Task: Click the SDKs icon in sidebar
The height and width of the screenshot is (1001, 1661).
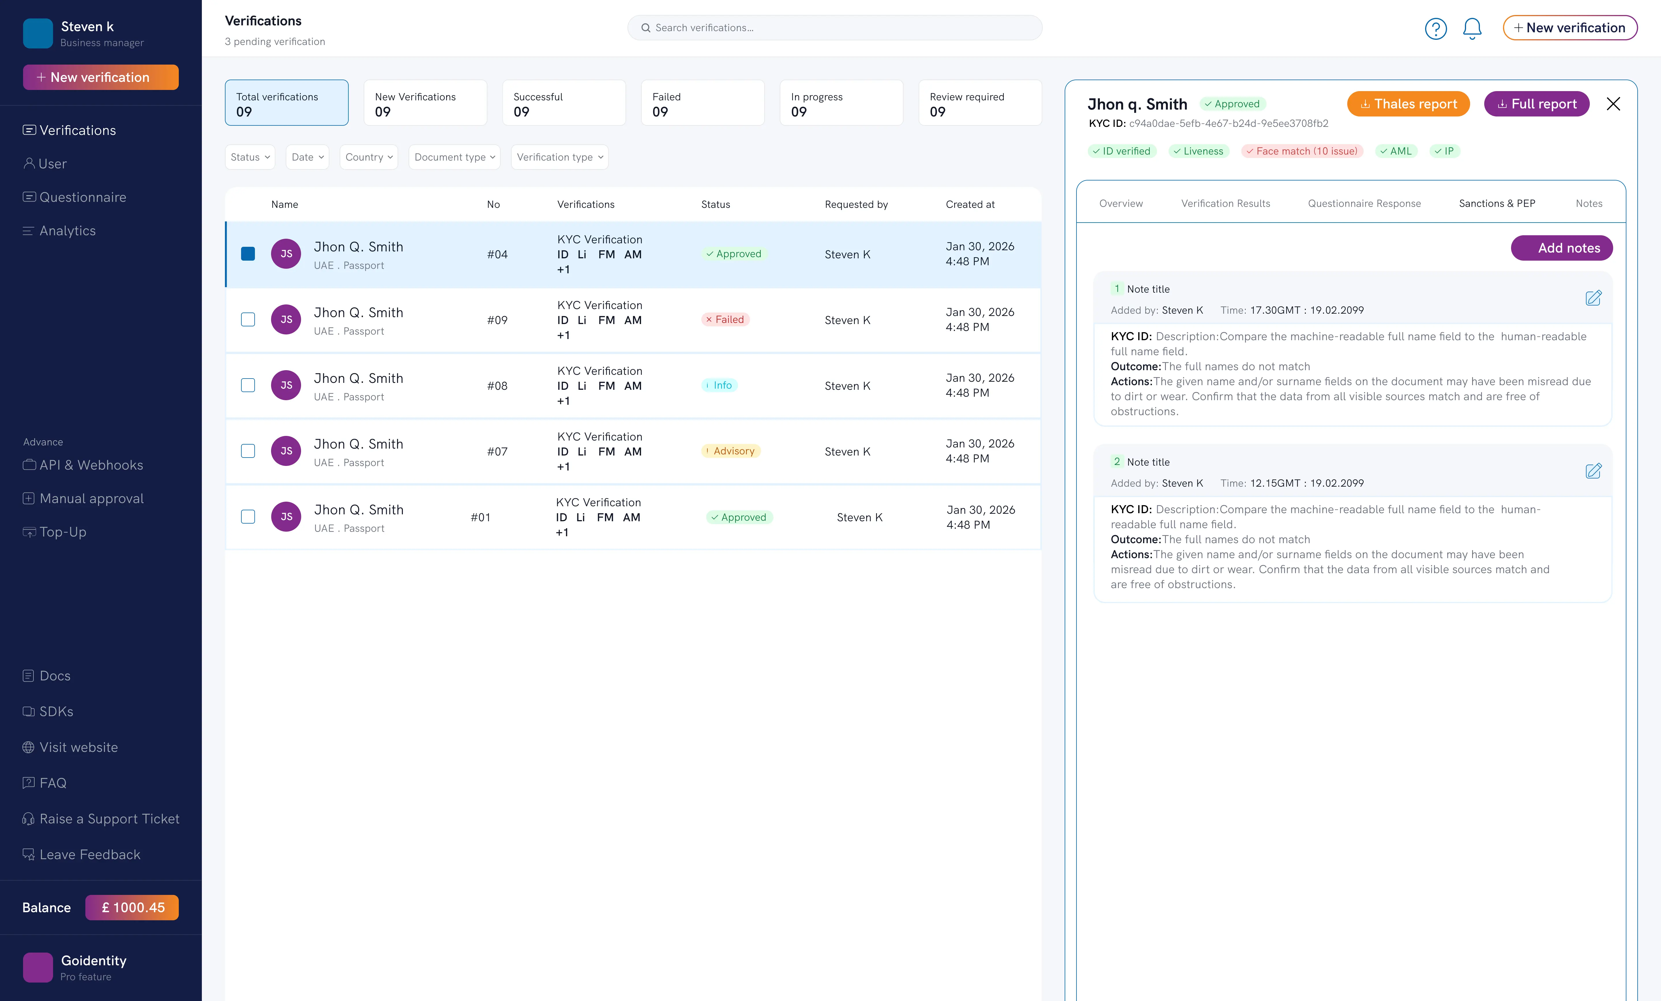Action: pos(28,712)
